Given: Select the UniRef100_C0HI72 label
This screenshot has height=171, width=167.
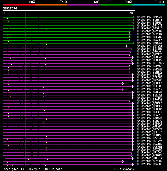Looking at the screenshot, I should pos(150,72).
